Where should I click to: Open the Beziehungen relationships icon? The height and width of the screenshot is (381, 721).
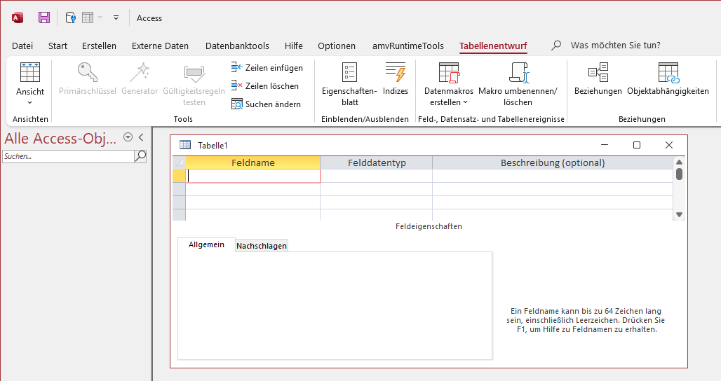click(x=598, y=72)
